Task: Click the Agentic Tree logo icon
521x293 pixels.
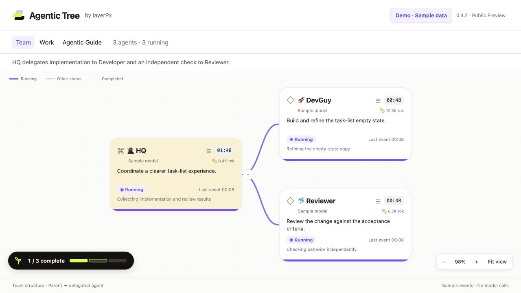Action: pyautogui.click(x=19, y=15)
